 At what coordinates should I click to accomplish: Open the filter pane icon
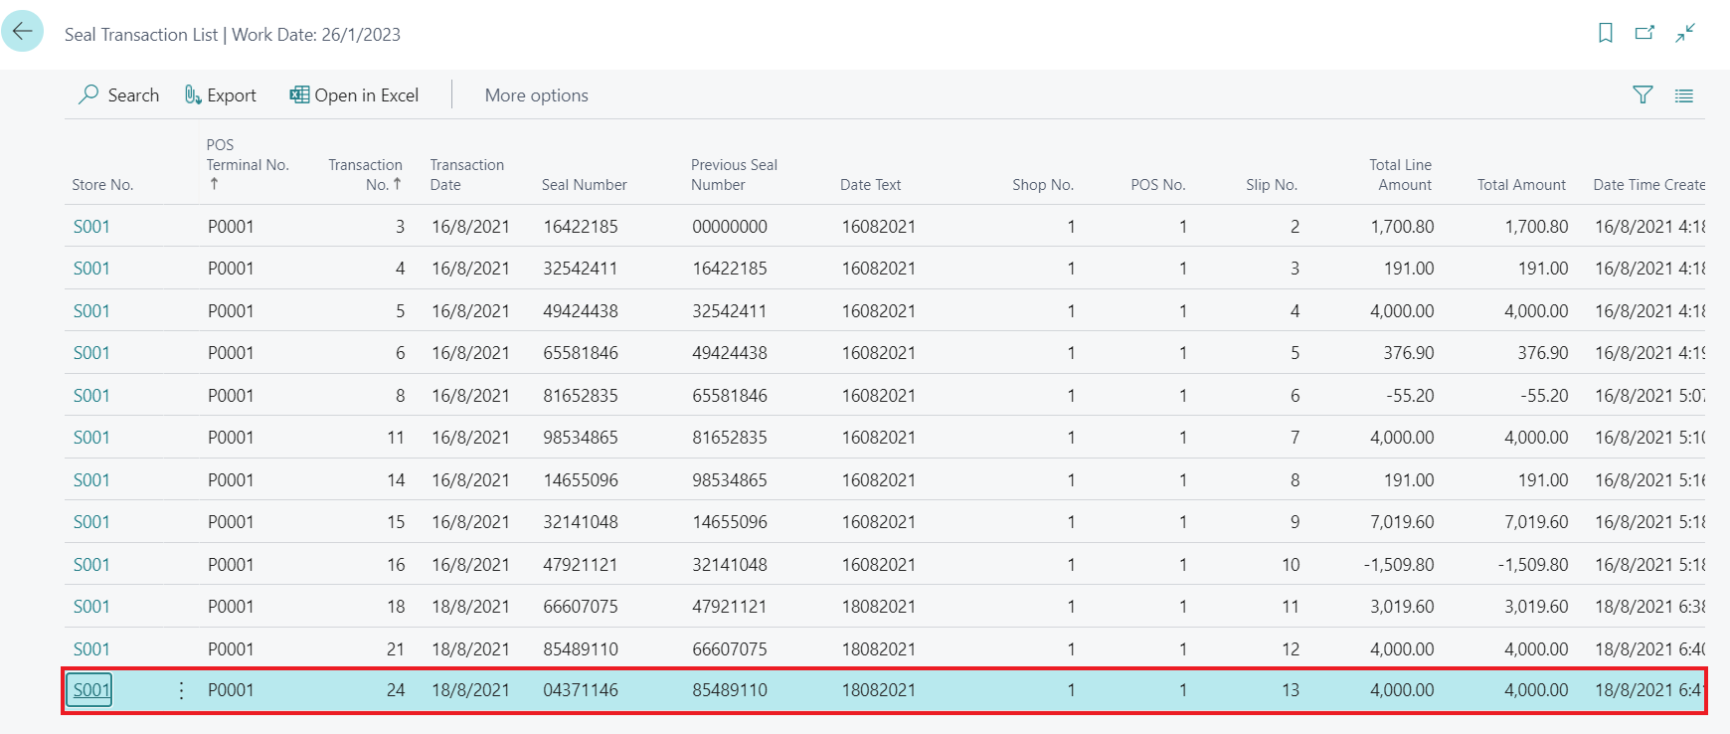[x=1643, y=95]
